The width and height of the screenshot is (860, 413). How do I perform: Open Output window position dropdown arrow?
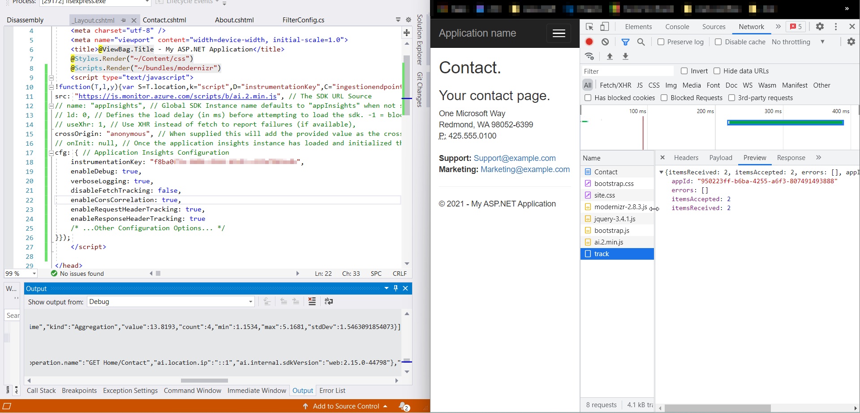[386, 288]
